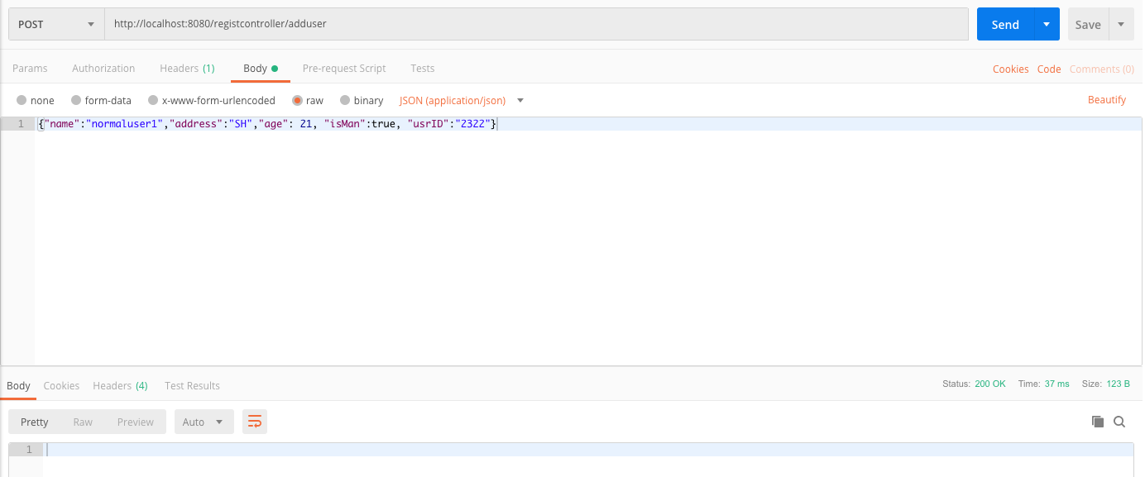
Task: Send the POST request
Action: coord(1005,24)
